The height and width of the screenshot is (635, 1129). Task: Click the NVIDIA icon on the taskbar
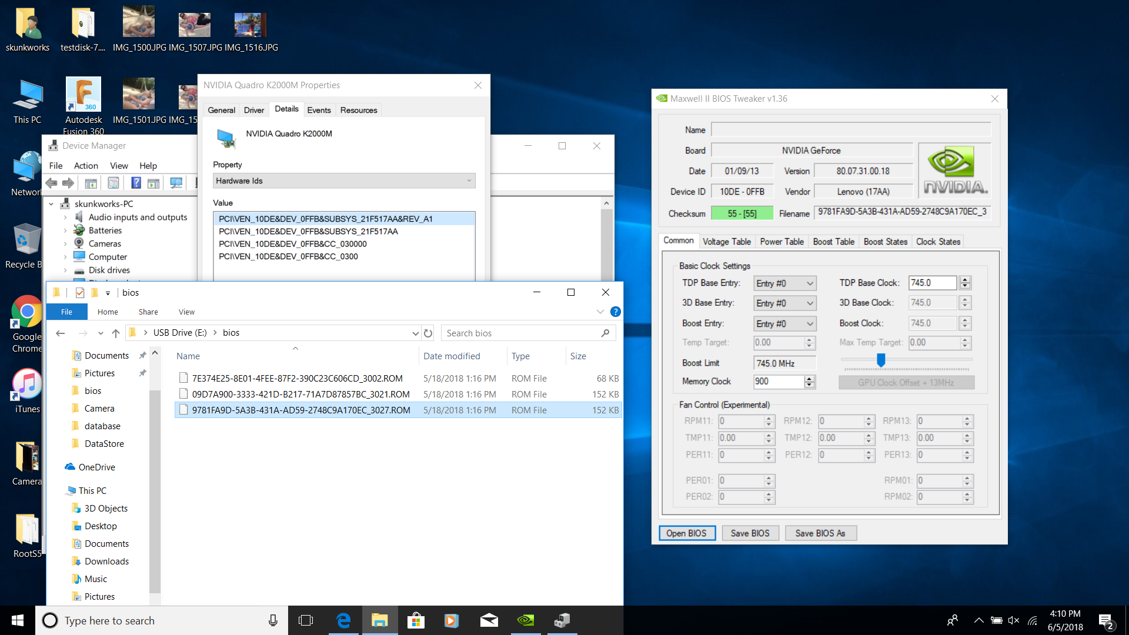[525, 620]
